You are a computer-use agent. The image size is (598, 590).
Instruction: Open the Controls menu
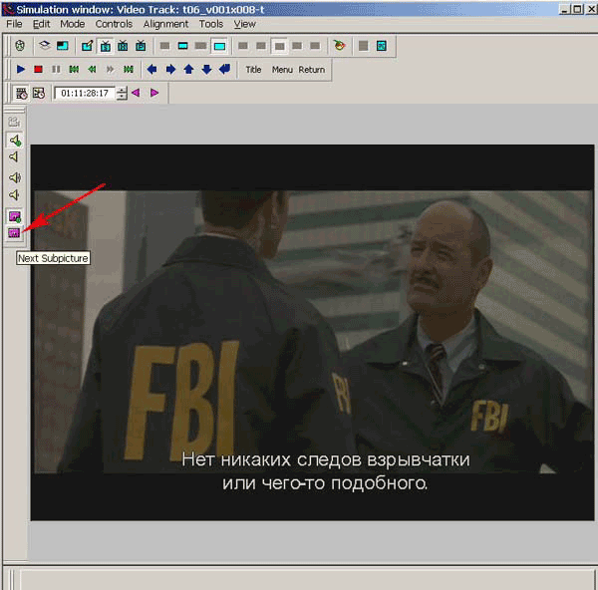pos(114,24)
